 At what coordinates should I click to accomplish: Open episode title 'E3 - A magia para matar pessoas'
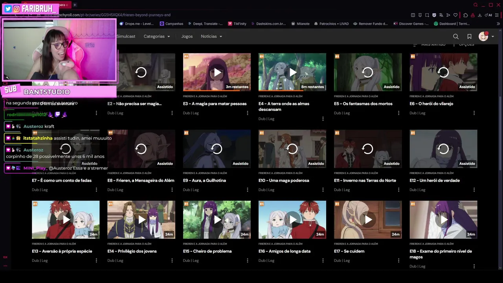215,104
